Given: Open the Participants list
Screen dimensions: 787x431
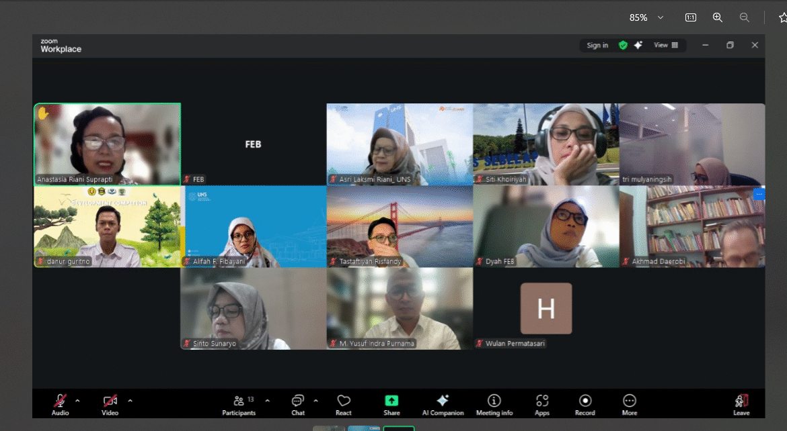Looking at the screenshot, I should 239,403.
